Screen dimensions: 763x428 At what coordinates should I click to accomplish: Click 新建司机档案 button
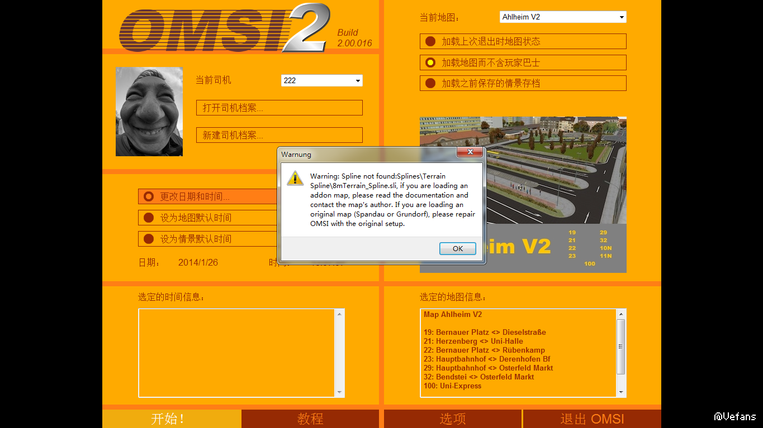[279, 135]
